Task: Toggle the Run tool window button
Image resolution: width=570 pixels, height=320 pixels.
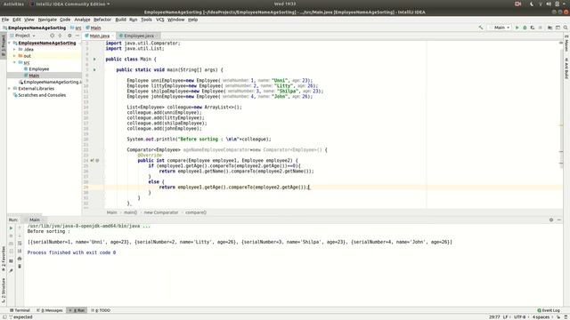Action: pos(77,310)
